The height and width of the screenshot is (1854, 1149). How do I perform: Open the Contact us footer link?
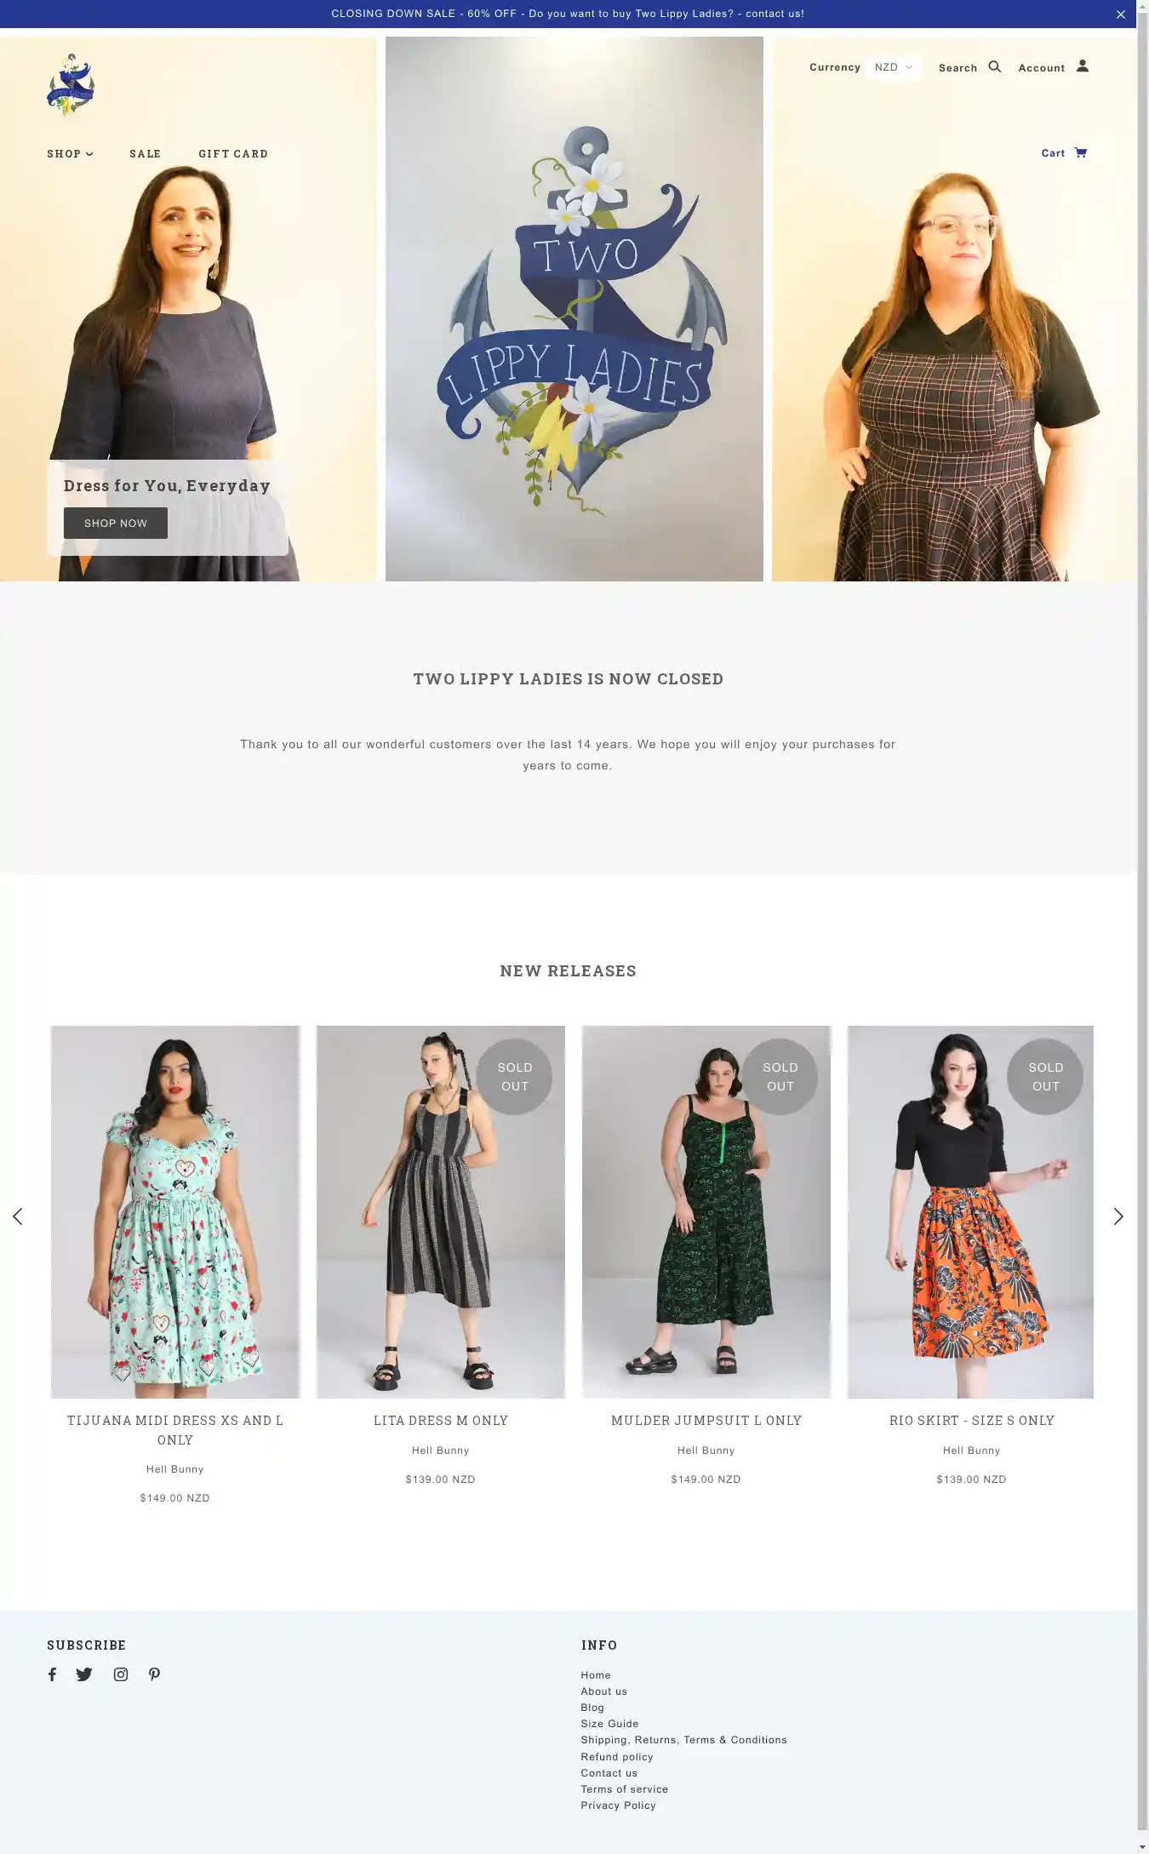pyautogui.click(x=609, y=1773)
